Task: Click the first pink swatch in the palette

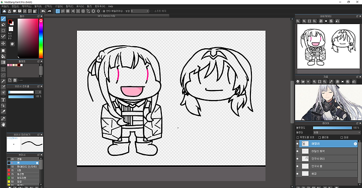Action: [x=9, y=65]
